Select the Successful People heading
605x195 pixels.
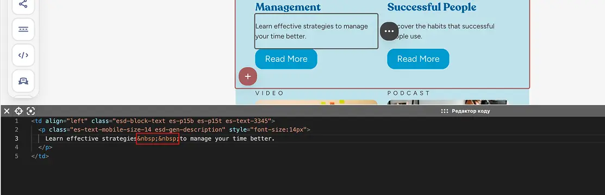(432, 6)
